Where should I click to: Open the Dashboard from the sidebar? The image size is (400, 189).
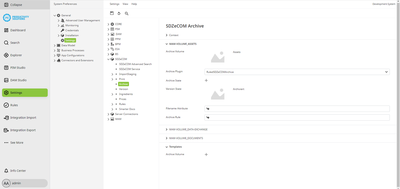click(18, 30)
